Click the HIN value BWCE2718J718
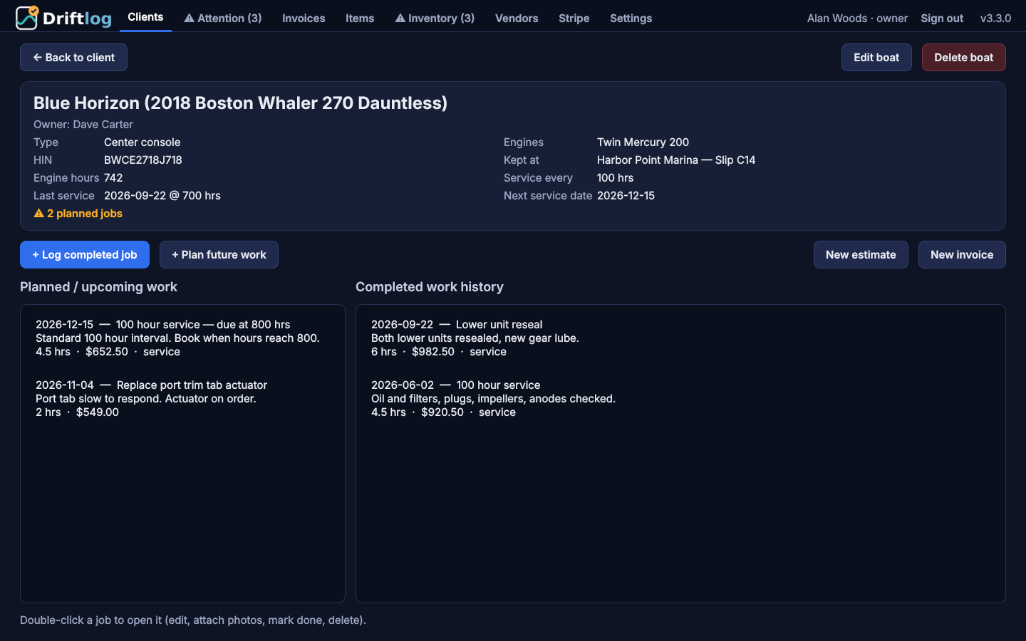 [143, 160]
